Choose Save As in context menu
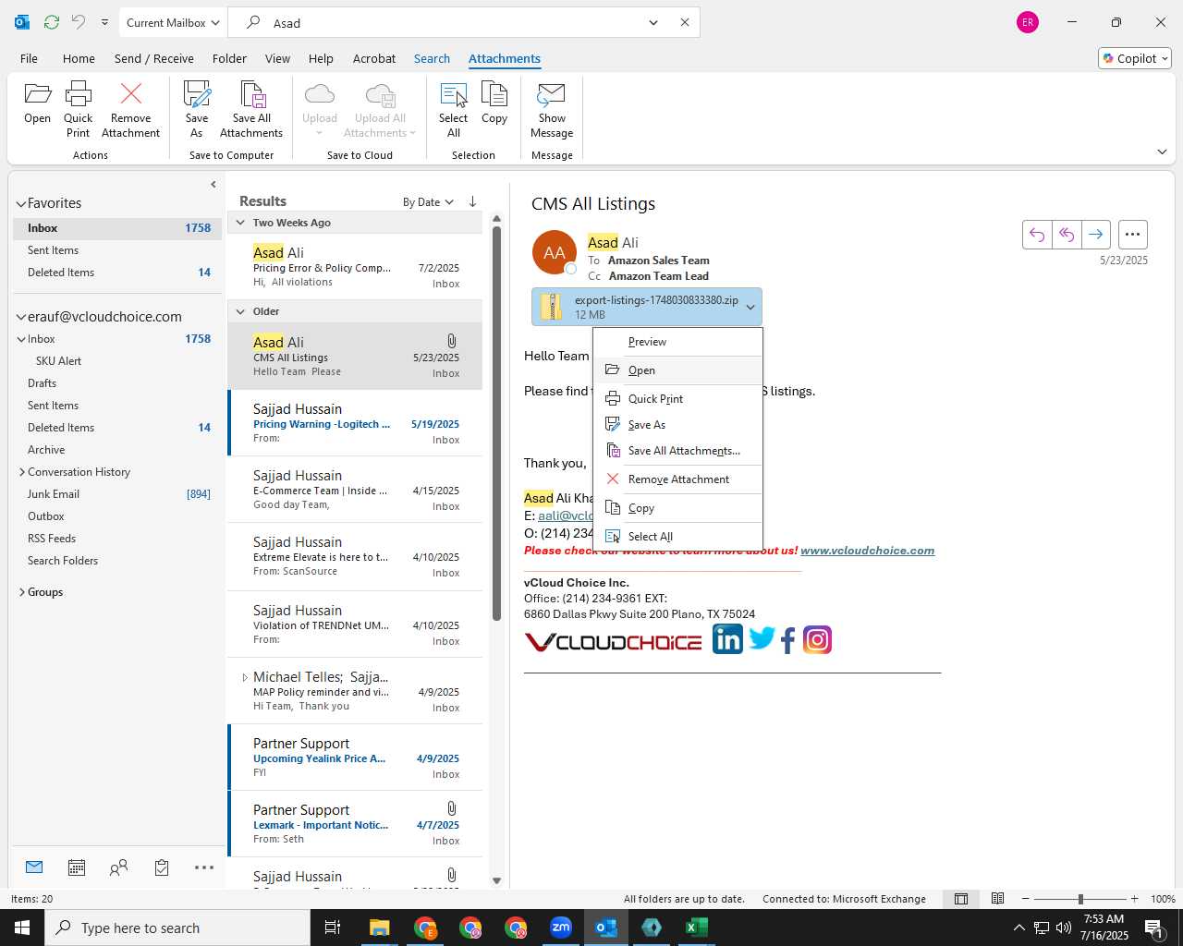1183x946 pixels. pos(678,425)
